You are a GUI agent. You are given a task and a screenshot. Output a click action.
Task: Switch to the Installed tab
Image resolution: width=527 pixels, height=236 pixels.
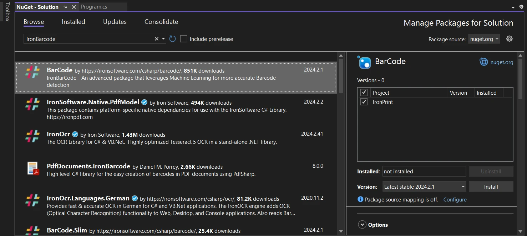(x=74, y=22)
